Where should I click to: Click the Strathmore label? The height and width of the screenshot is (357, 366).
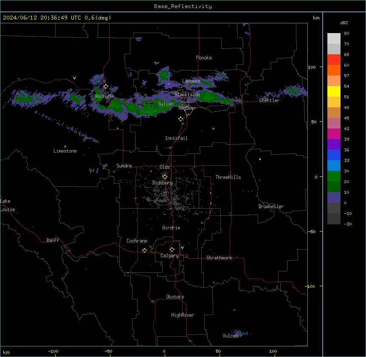coord(219,258)
